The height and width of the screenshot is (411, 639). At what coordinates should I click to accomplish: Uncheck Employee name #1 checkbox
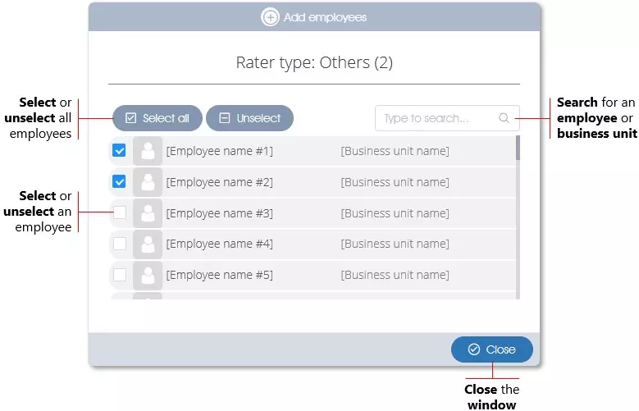pos(120,151)
